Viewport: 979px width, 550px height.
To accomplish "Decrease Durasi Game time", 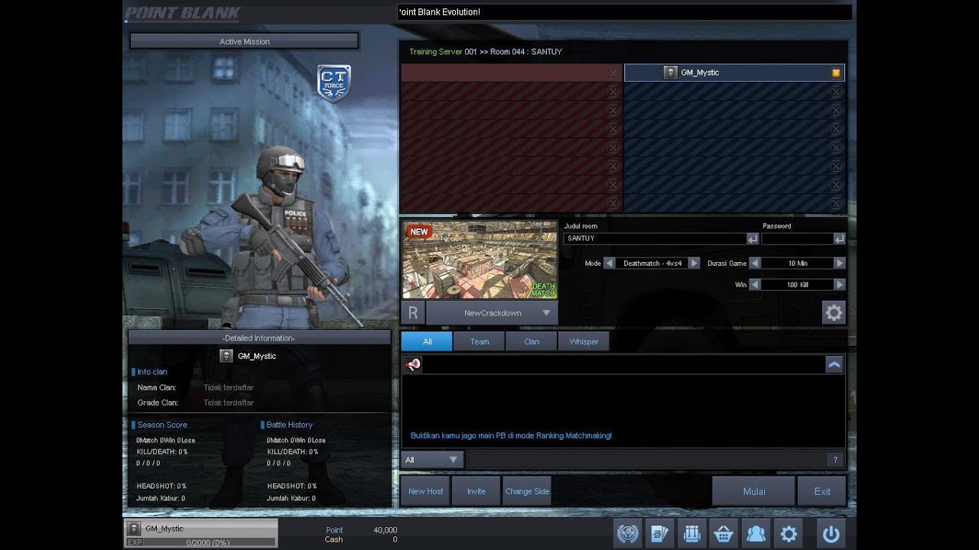I will pos(755,263).
